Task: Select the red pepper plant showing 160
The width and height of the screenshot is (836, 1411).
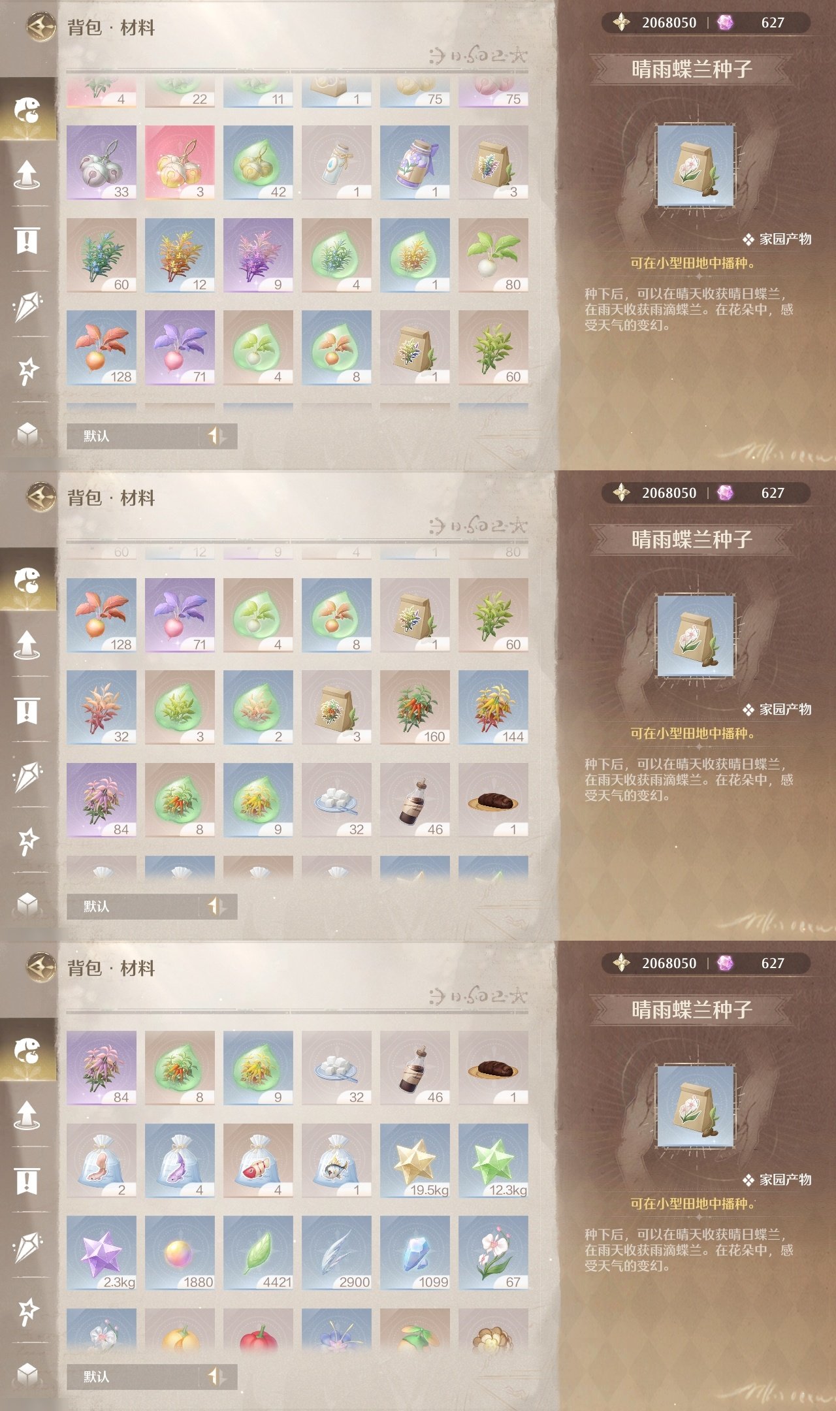Action: (415, 707)
